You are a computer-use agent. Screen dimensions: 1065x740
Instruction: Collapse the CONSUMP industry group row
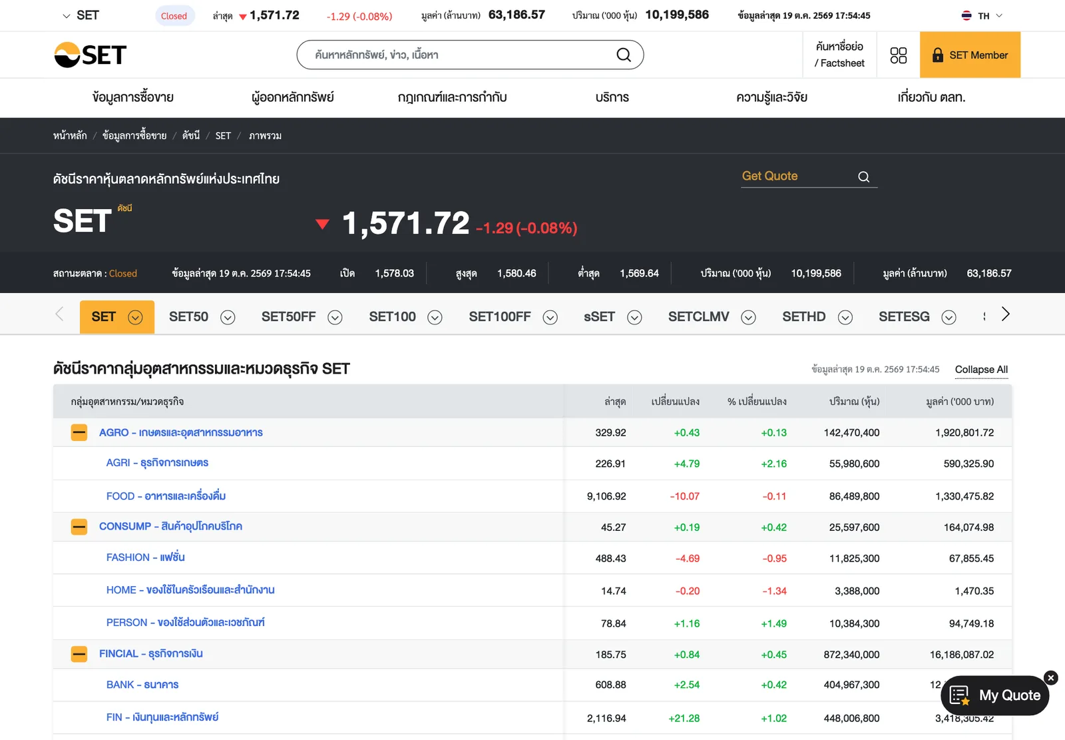click(x=79, y=527)
